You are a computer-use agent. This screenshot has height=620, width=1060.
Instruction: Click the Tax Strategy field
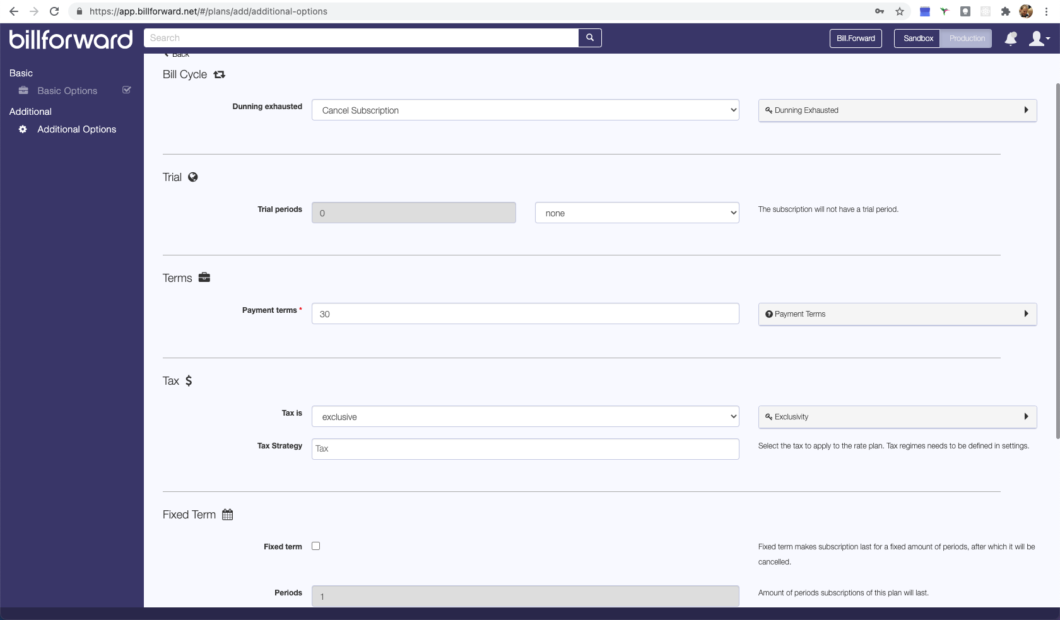click(526, 449)
